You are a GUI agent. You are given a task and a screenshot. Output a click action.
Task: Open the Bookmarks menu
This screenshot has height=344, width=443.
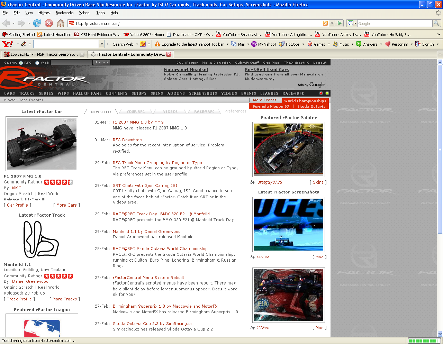64,13
